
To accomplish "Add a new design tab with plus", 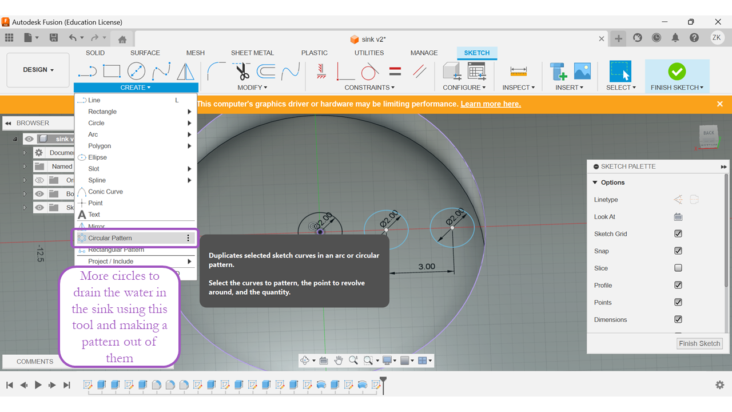I will pos(619,38).
